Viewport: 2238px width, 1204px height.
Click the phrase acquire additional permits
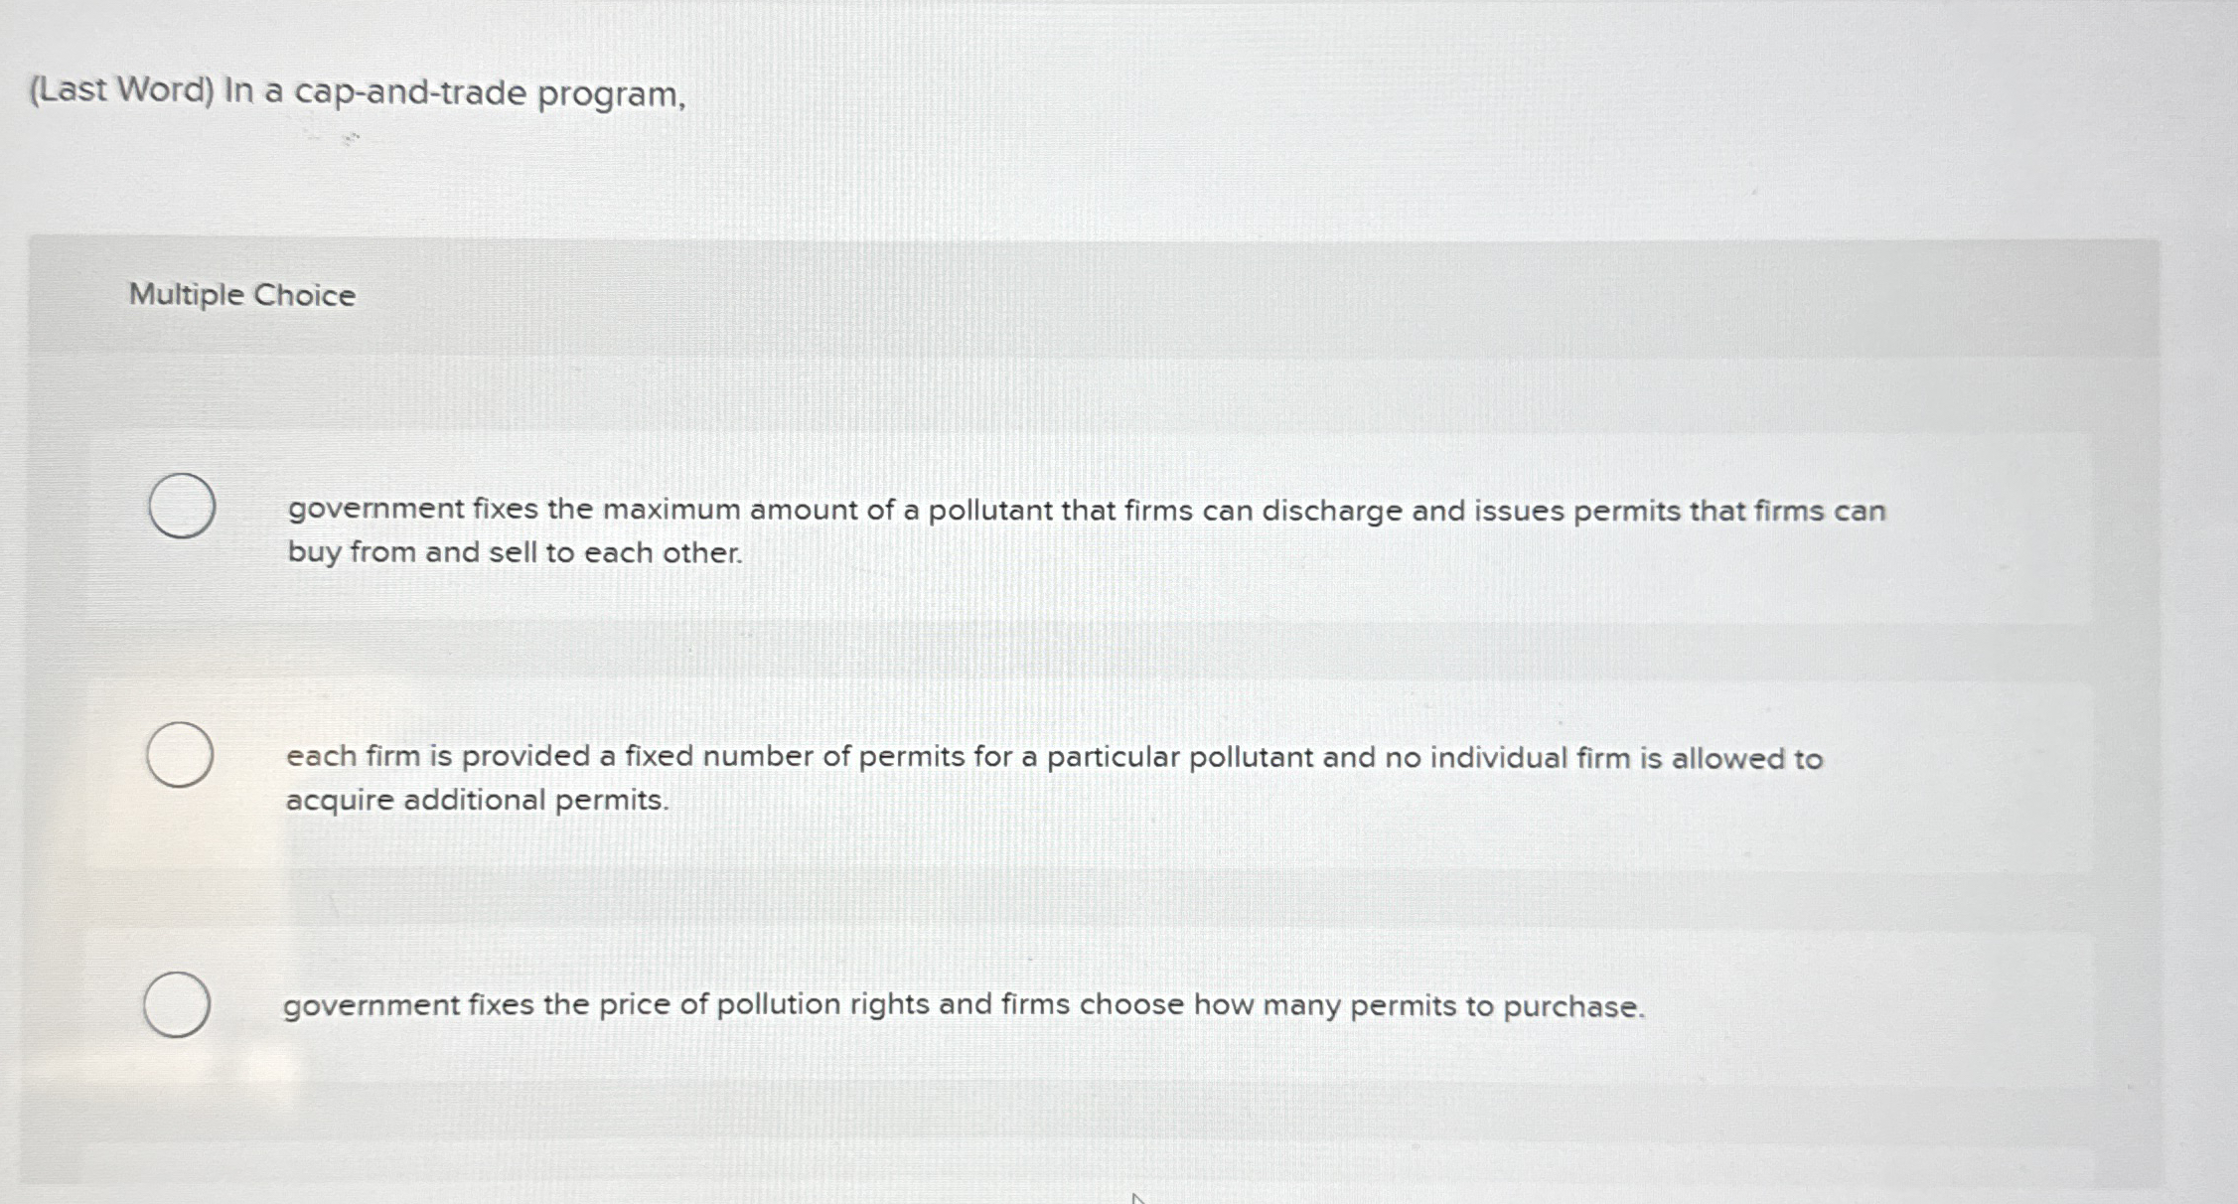click(x=477, y=801)
